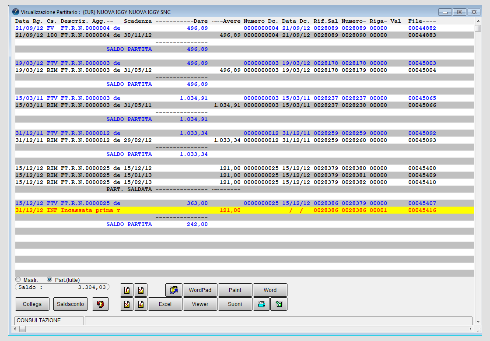This screenshot has width=490, height=341.
Task: Select the Part.(tutte) radio button
Action: tap(49, 279)
